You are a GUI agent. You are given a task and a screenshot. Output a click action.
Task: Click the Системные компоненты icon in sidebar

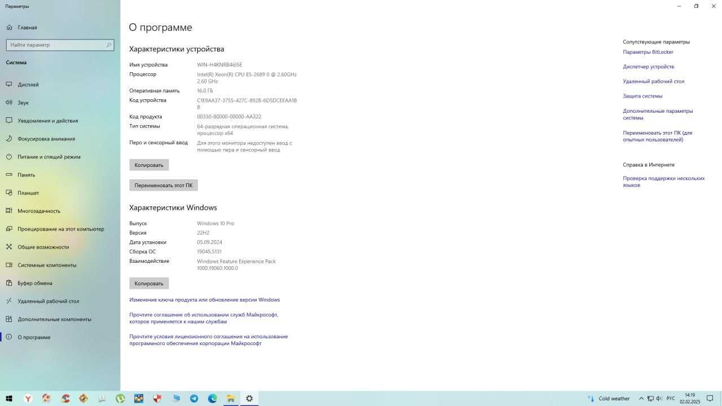(x=9, y=265)
